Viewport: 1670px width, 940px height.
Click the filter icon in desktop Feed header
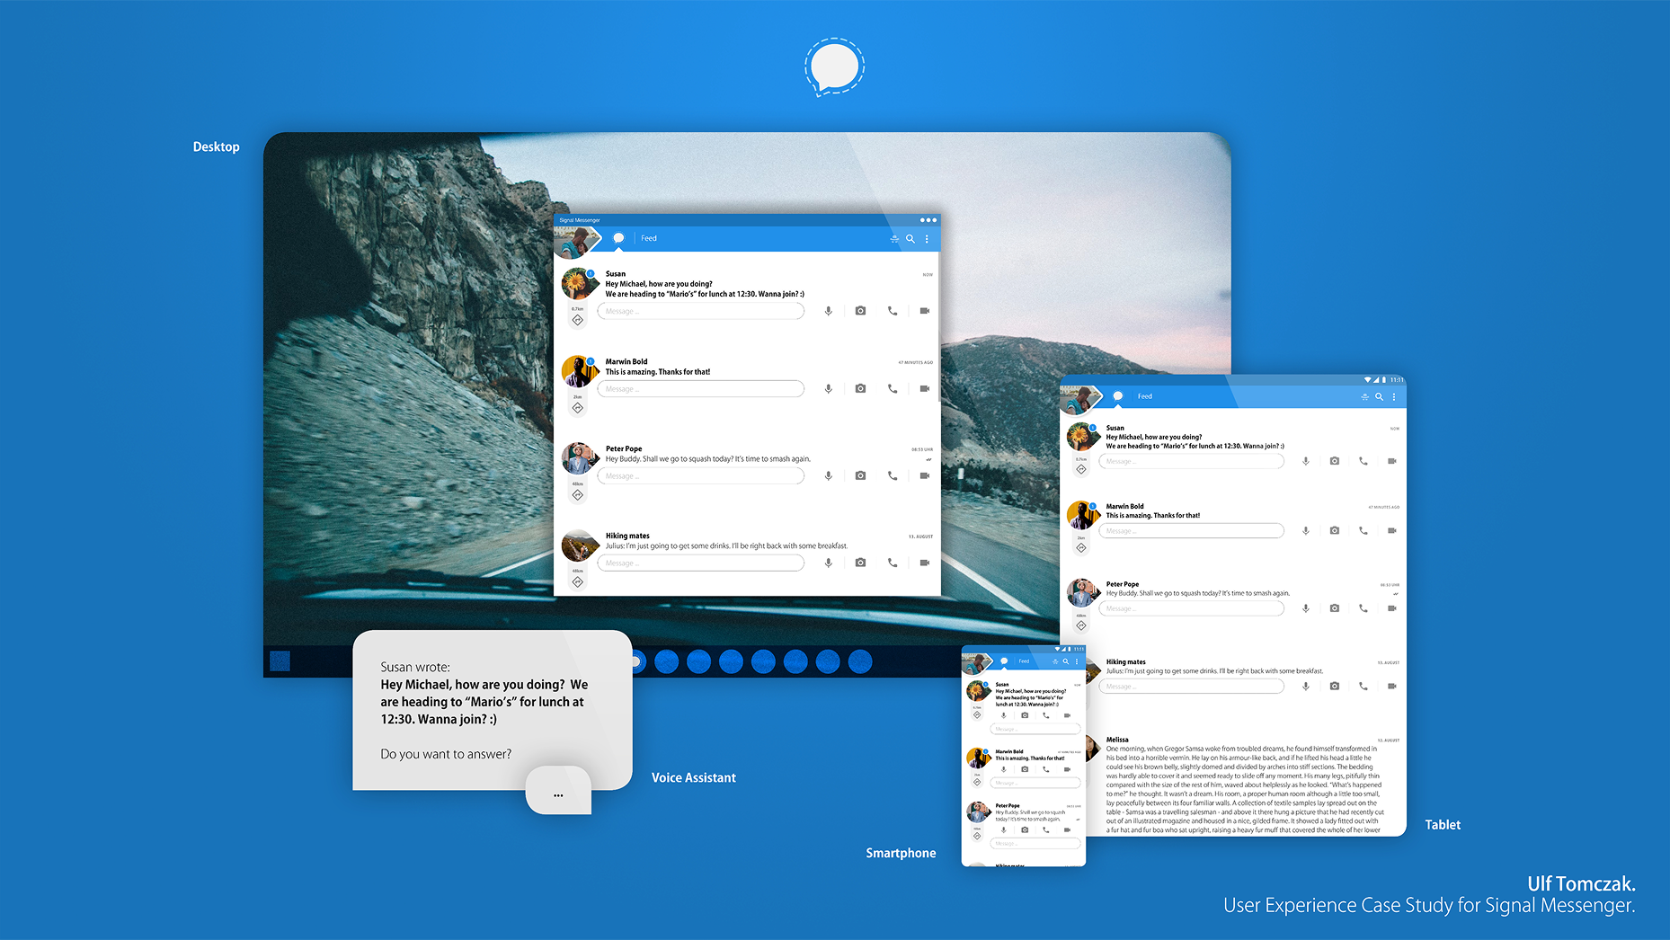[894, 239]
